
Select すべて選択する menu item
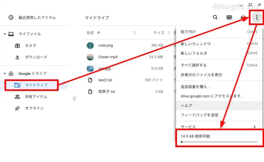tap(219, 65)
